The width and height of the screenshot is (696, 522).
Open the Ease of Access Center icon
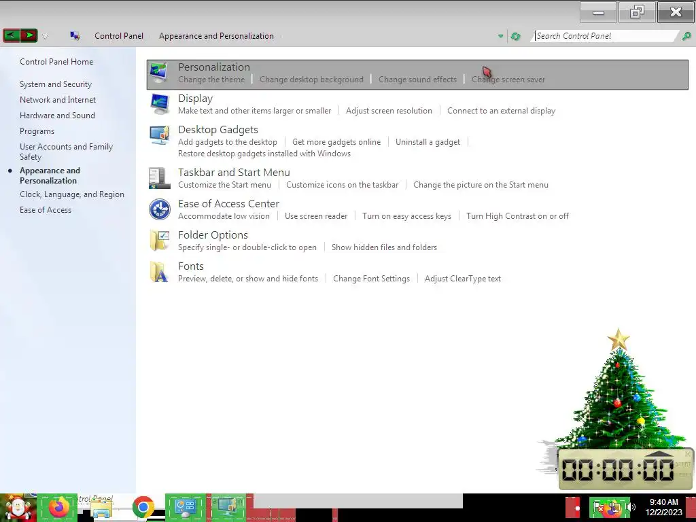click(159, 209)
